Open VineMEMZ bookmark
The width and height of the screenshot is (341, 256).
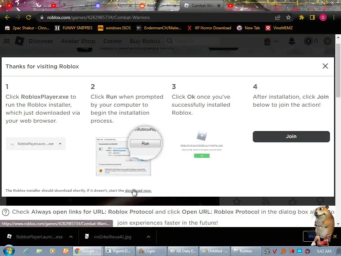(x=279, y=28)
